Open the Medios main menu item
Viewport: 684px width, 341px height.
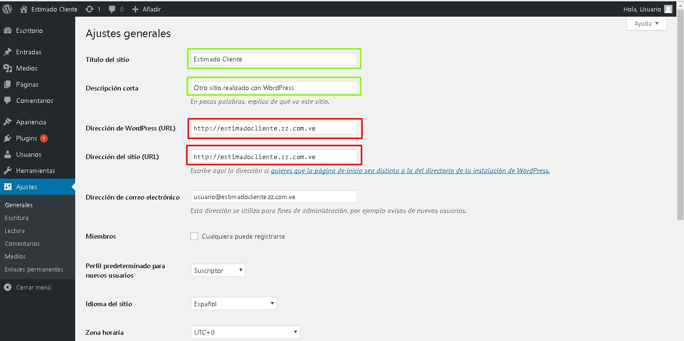38,68
